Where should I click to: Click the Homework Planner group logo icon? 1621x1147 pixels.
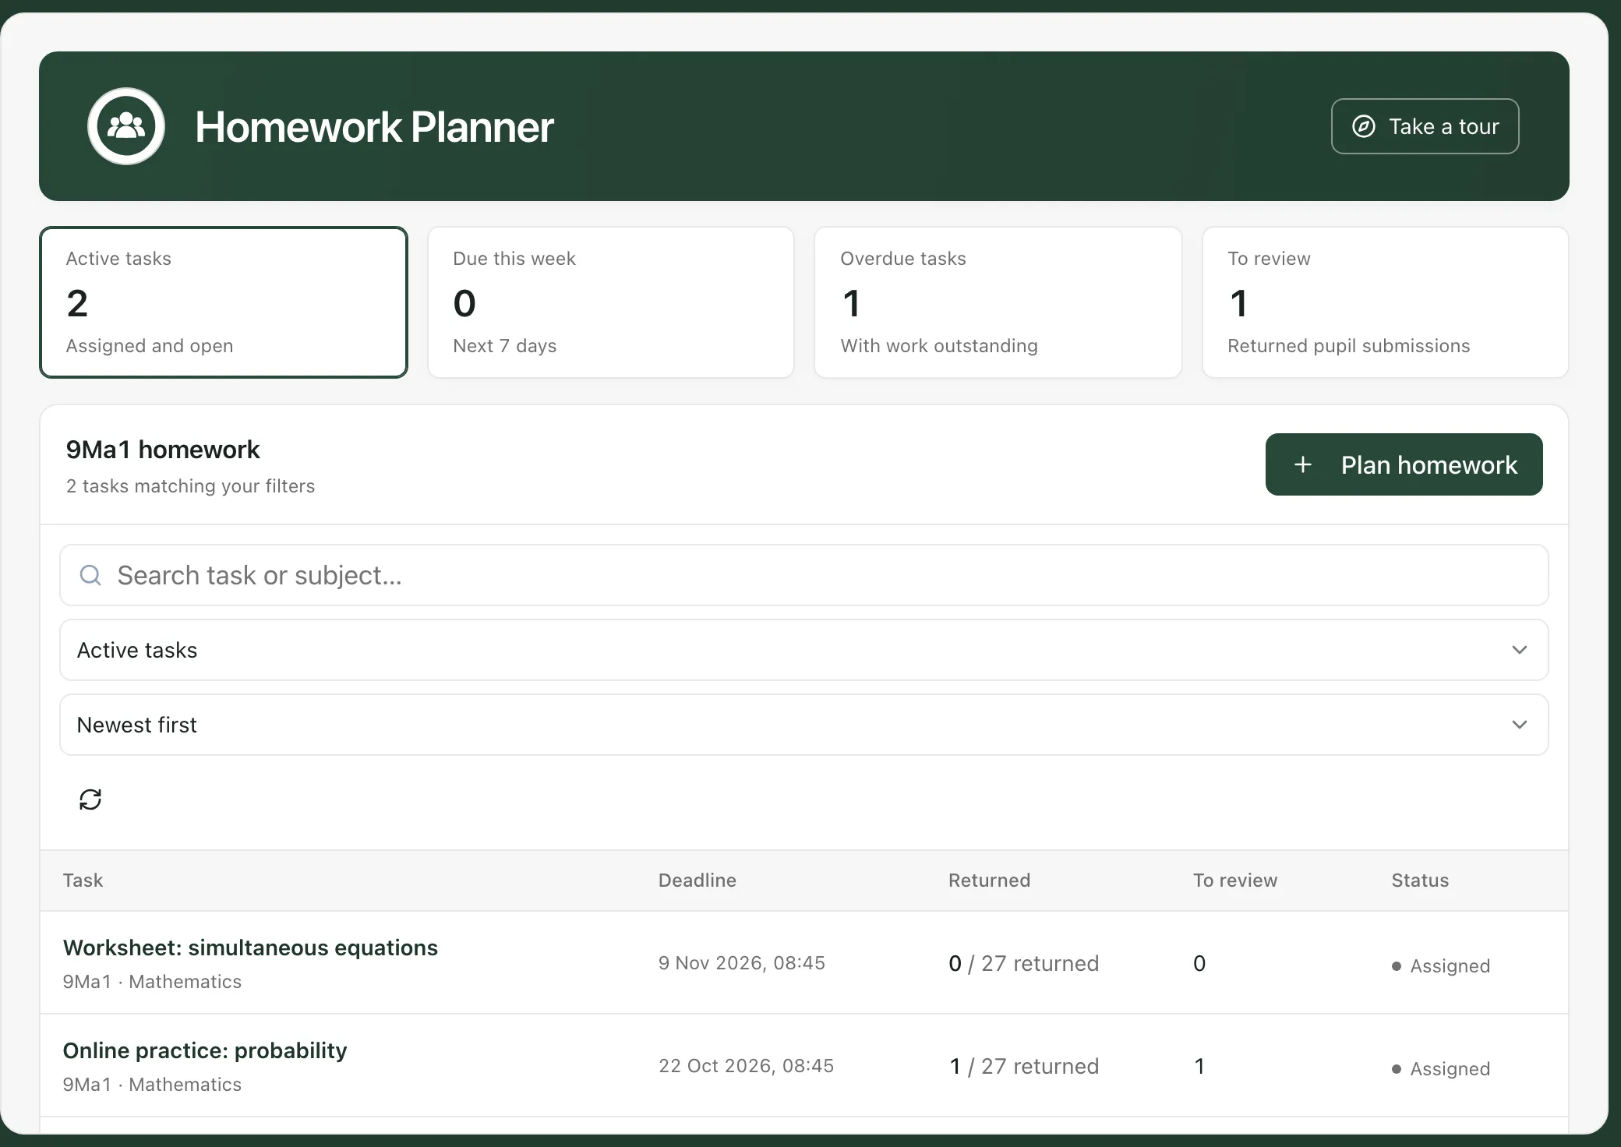pos(126,126)
